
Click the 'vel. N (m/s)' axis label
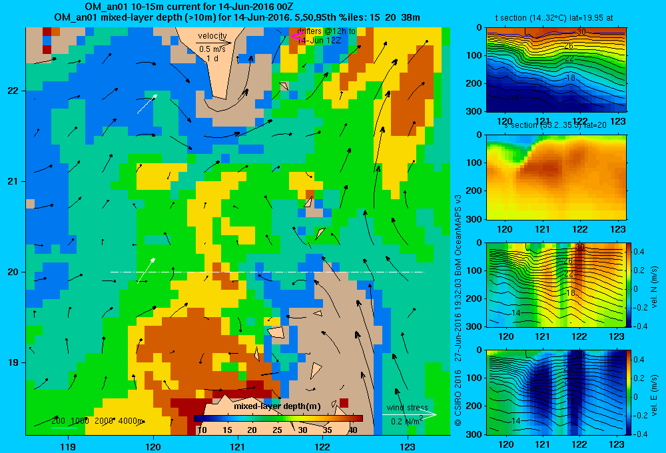(654, 287)
